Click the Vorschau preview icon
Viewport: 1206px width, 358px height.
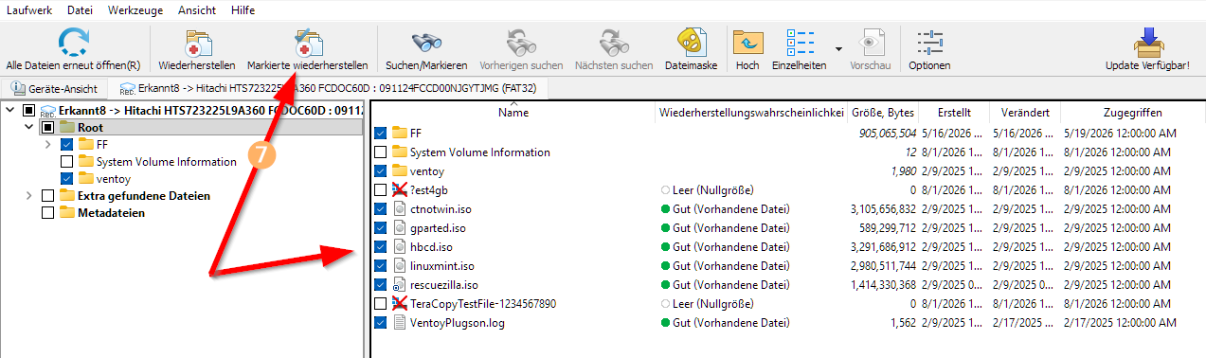[x=870, y=42]
